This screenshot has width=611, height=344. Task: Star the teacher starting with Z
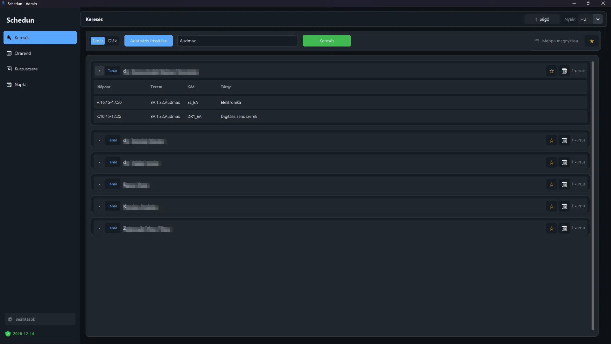pyautogui.click(x=551, y=228)
